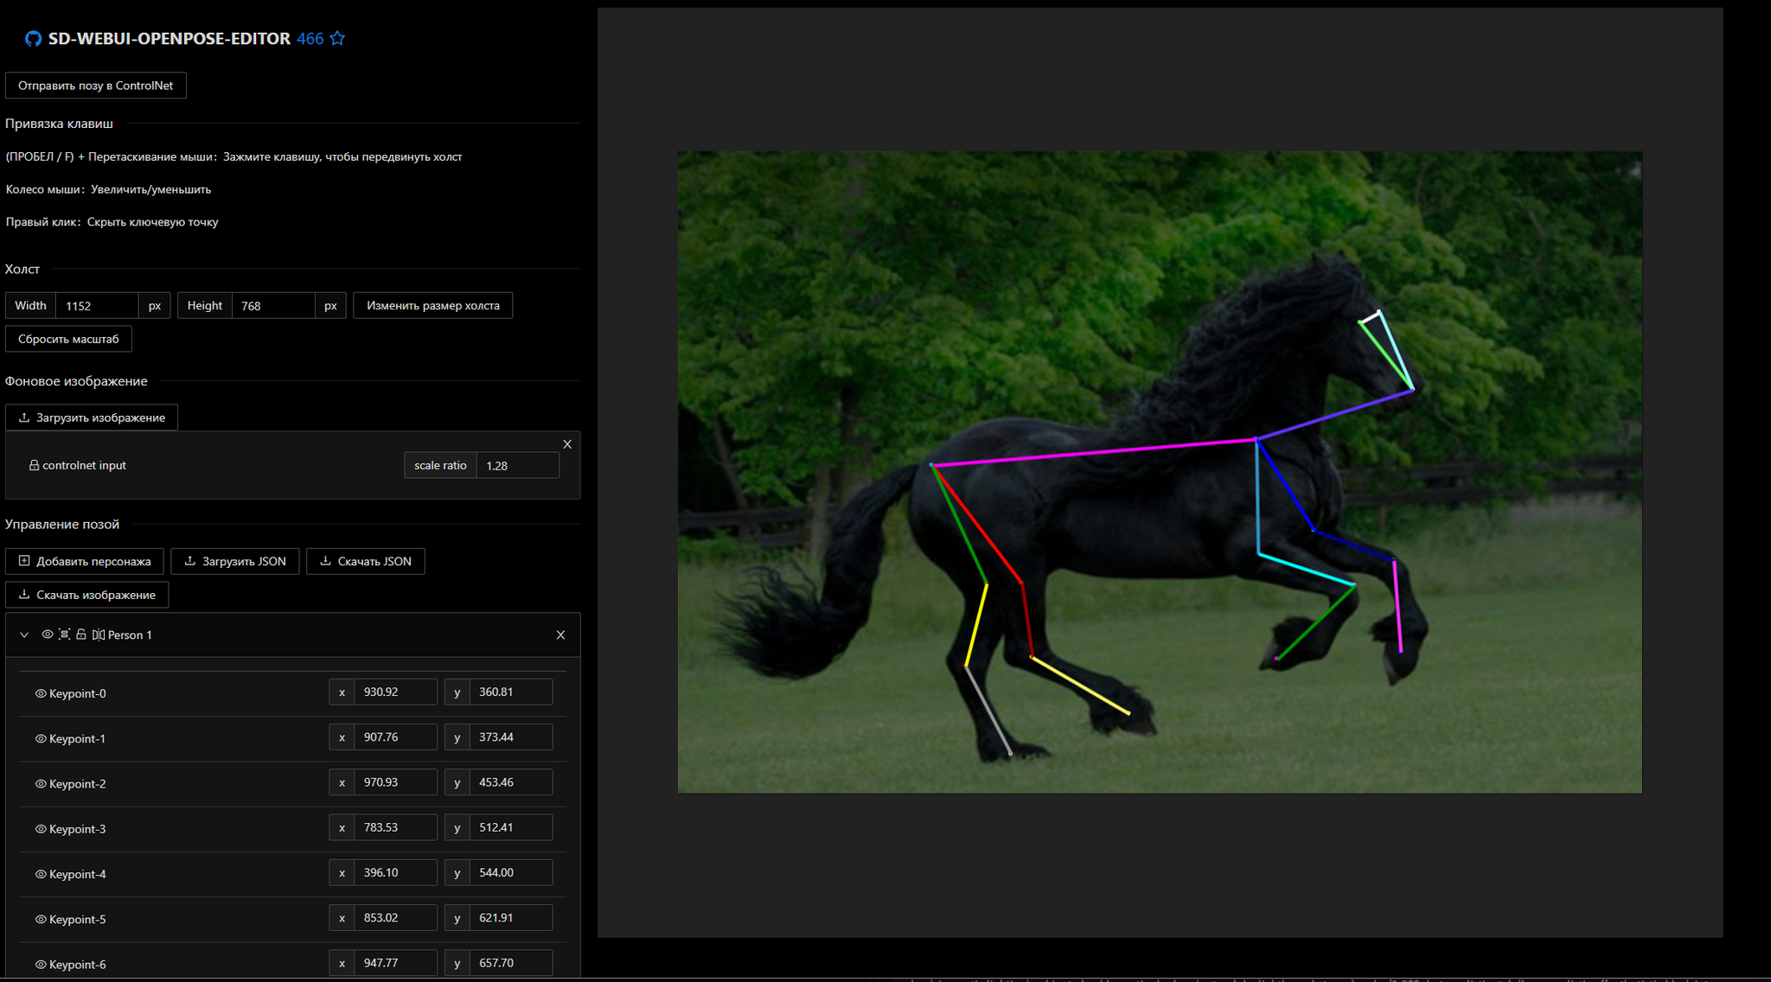Click the scale ratio input field
The height and width of the screenshot is (982, 1771).
[517, 465]
